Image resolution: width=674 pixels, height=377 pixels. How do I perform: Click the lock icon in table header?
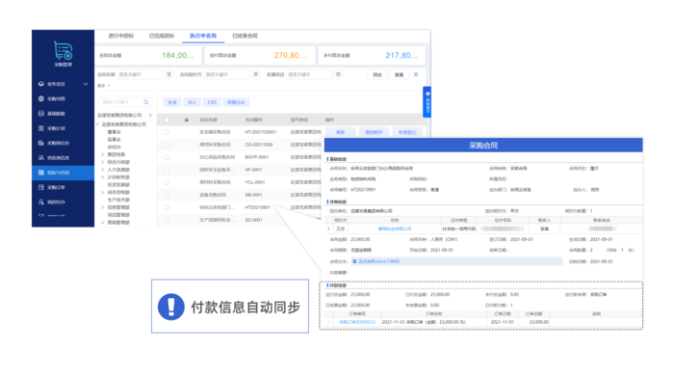(186, 120)
